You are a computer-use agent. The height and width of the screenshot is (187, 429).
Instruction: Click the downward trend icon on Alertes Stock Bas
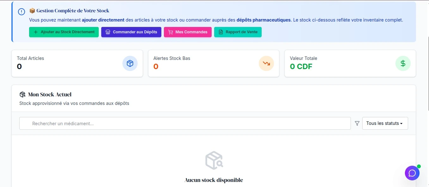click(266, 63)
